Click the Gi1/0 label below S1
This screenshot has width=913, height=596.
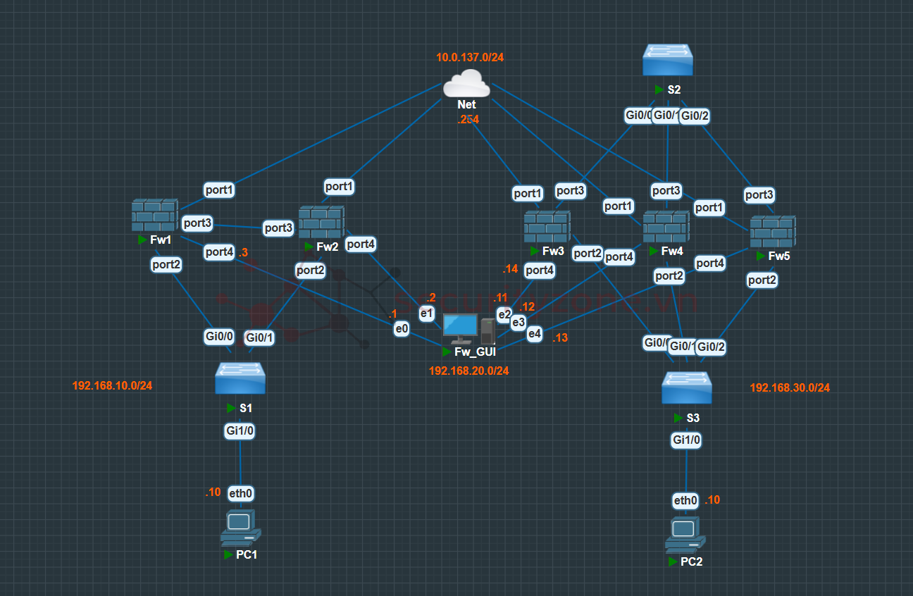tap(240, 431)
